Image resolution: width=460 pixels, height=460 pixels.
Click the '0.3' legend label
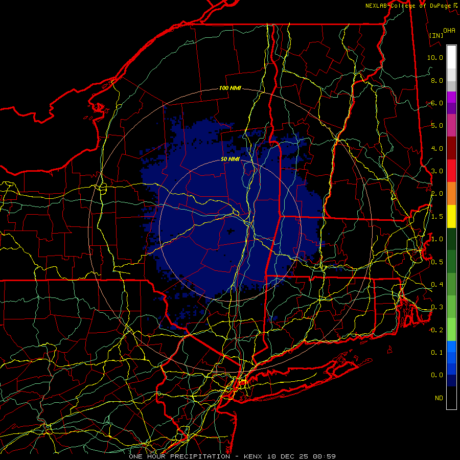point(437,307)
